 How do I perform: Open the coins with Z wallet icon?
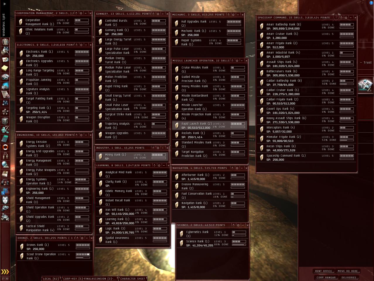click(x=5, y=130)
